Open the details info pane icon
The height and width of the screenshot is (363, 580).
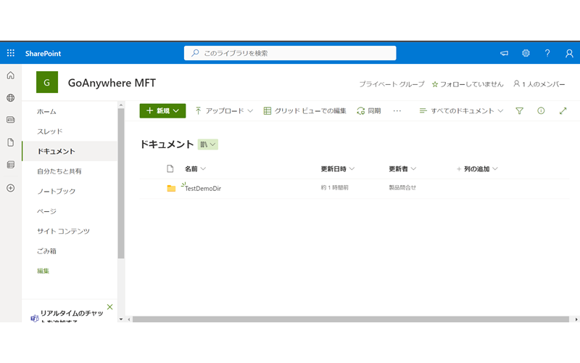coord(541,110)
